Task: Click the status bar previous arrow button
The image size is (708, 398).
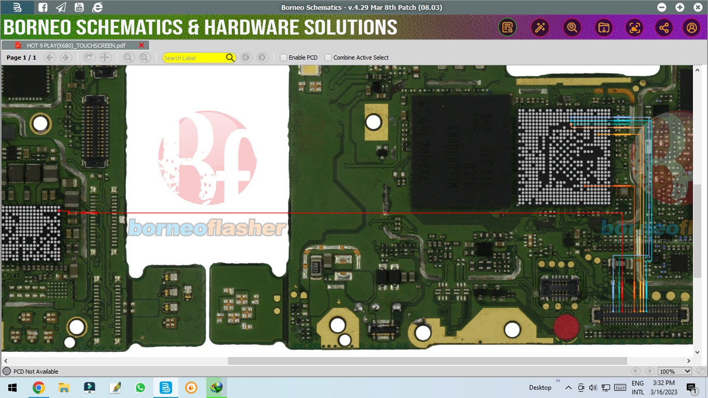Action: tap(636, 371)
